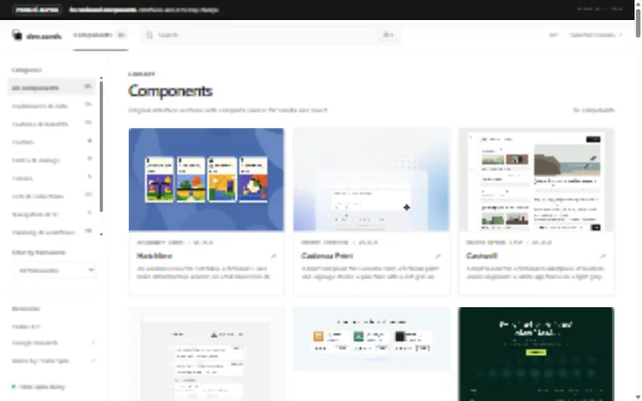The height and width of the screenshot is (401, 642).
Task: Open the pale blue gradient prompt thumbnail
Action: tap(372, 180)
